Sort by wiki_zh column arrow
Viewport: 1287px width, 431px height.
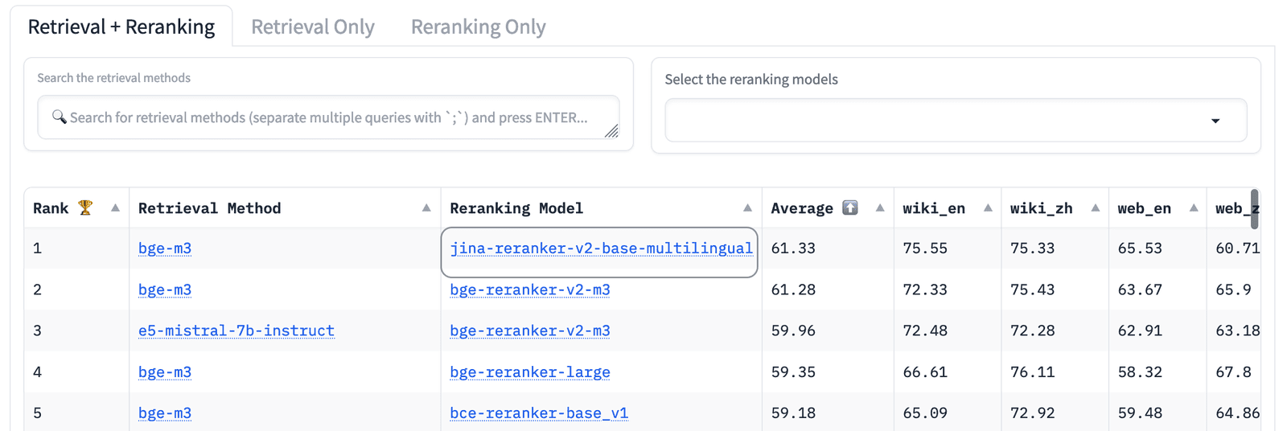click(1096, 207)
